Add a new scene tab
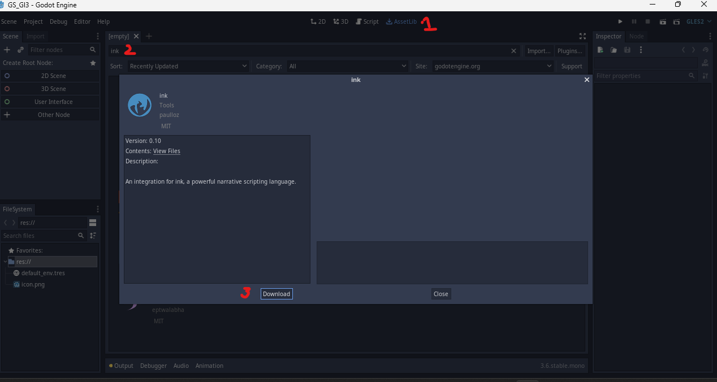This screenshot has height=382, width=717. tap(149, 36)
